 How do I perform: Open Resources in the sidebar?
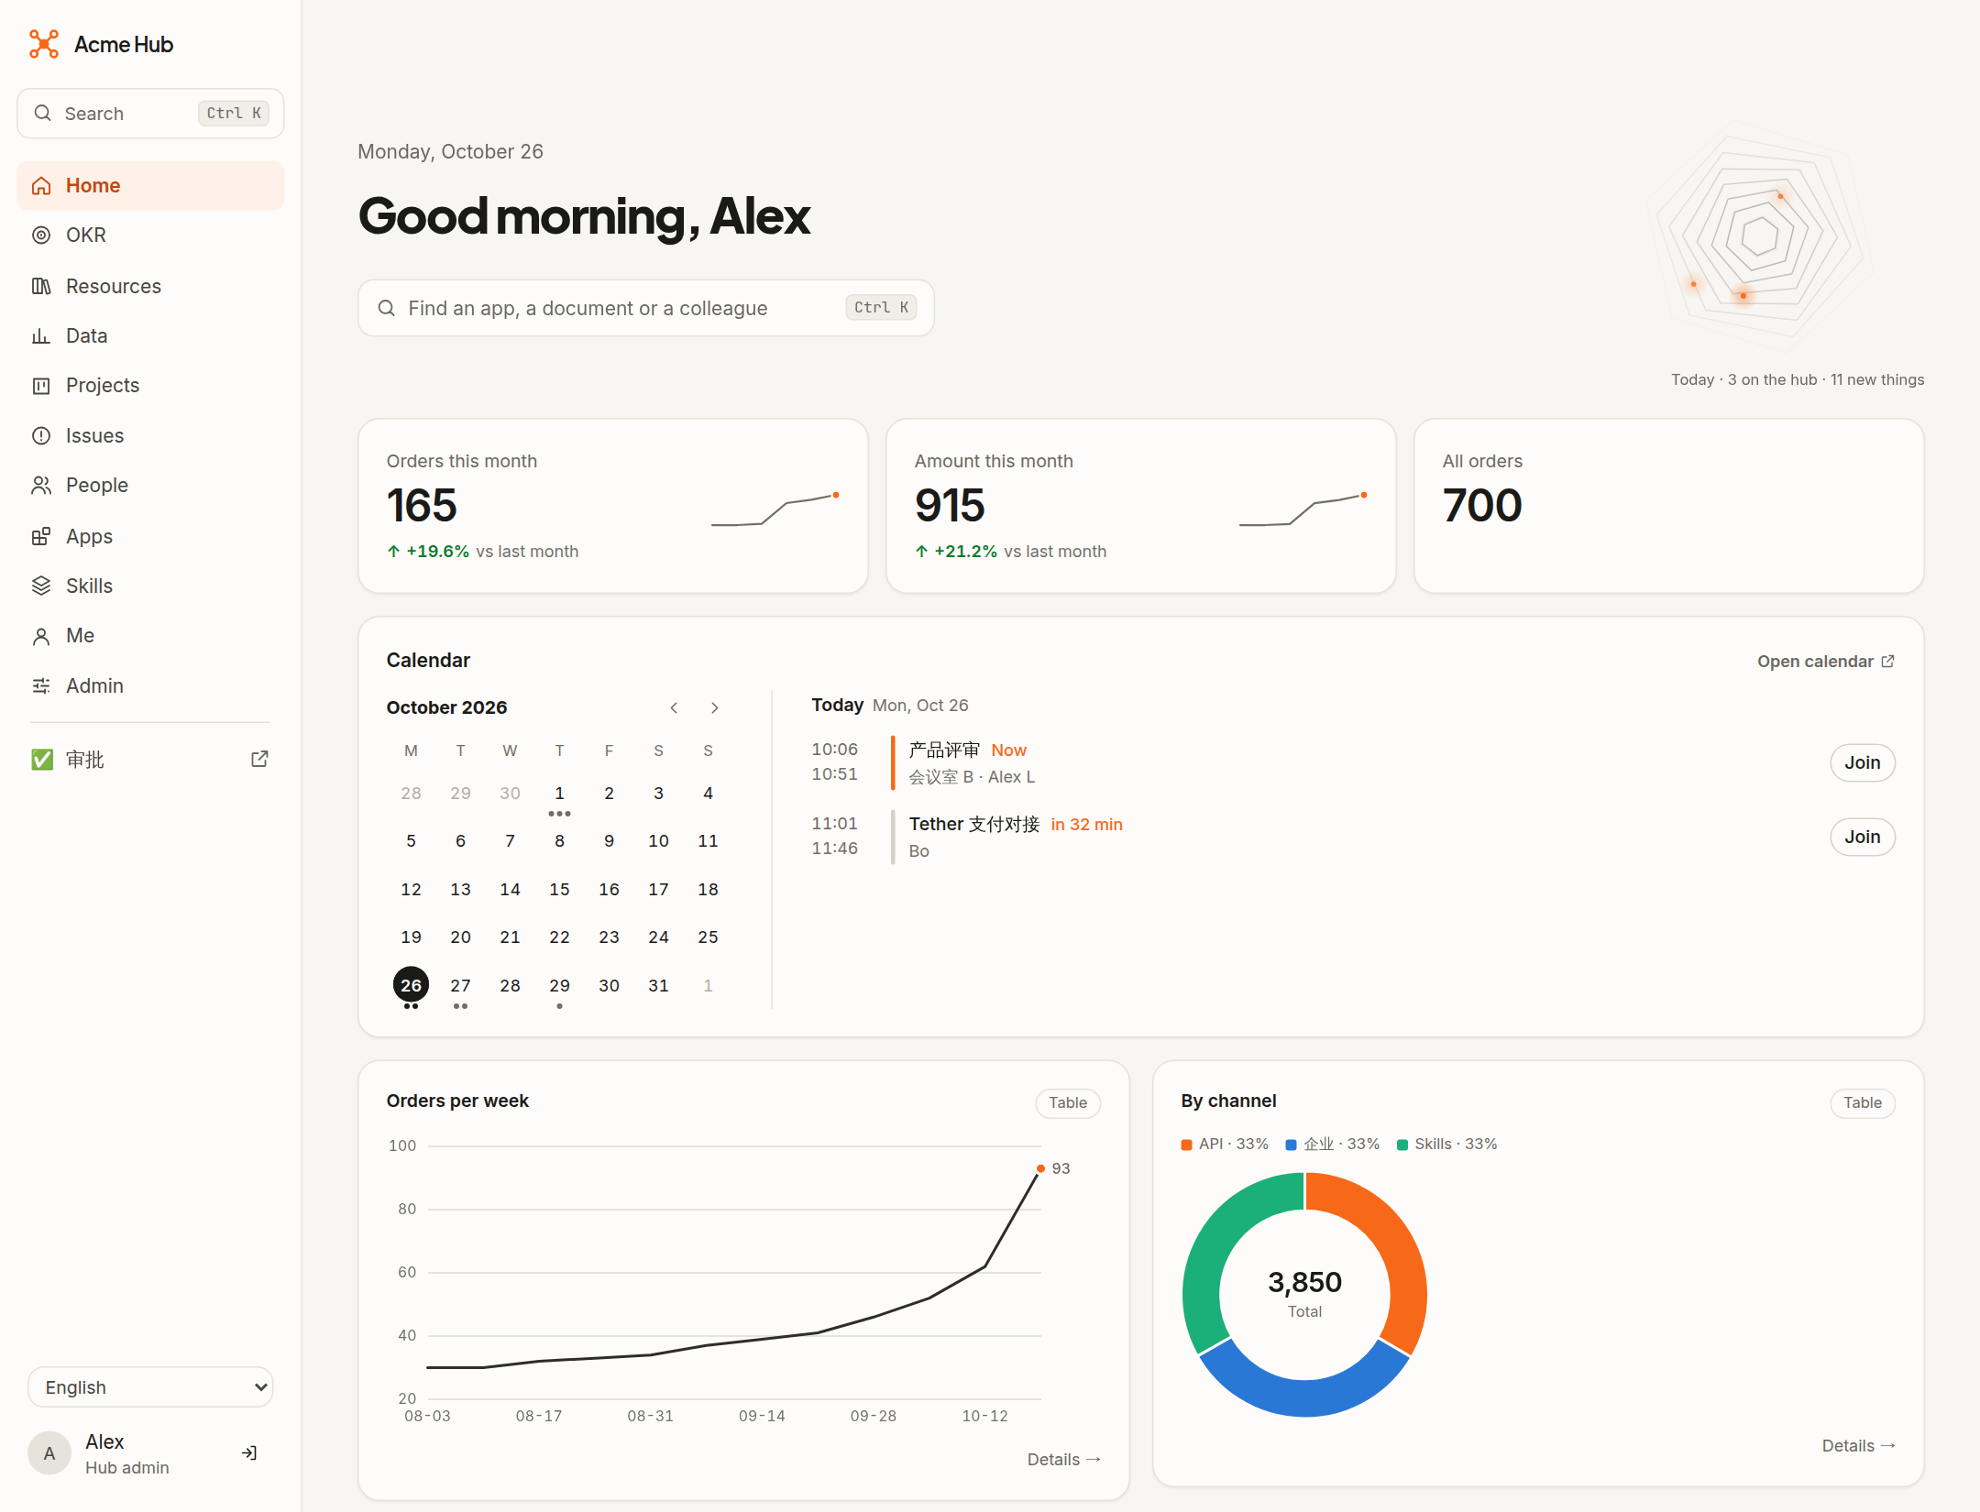click(x=150, y=286)
